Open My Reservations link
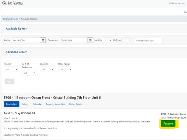This screenshot has height=140, width=187. [176, 3]
